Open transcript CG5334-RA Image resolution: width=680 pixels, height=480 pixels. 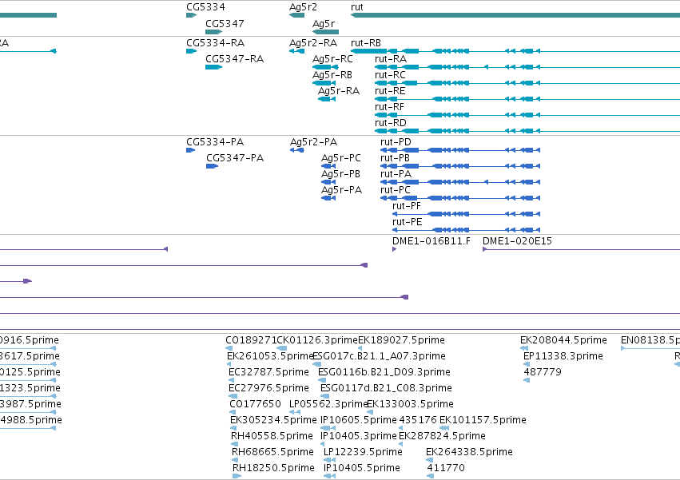pyautogui.click(x=191, y=51)
